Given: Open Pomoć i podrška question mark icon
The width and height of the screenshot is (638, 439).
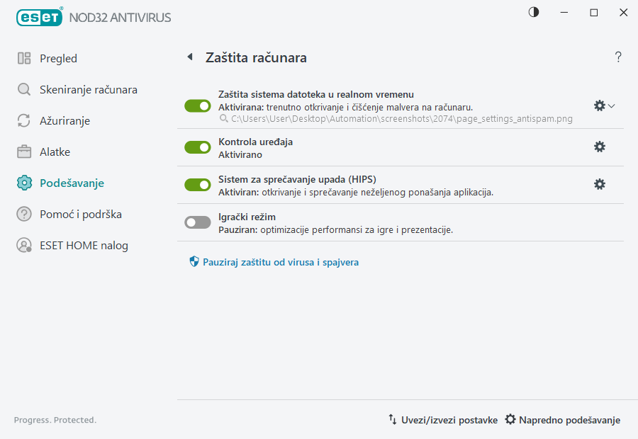Looking at the screenshot, I should (x=24, y=214).
